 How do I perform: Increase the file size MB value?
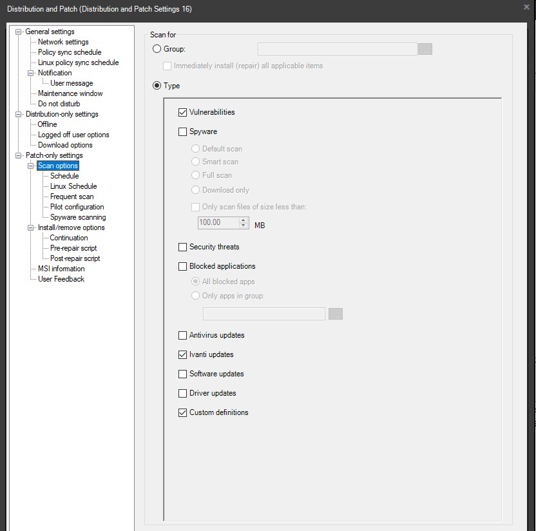[x=243, y=218]
